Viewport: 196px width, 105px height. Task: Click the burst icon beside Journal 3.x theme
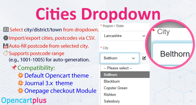click(x=20, y=83)
